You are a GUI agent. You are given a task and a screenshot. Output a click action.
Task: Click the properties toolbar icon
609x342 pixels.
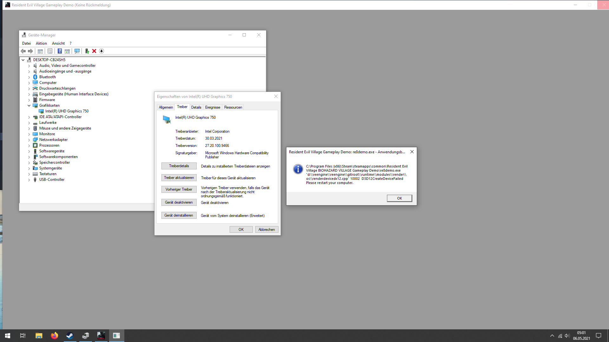point(50,51)
